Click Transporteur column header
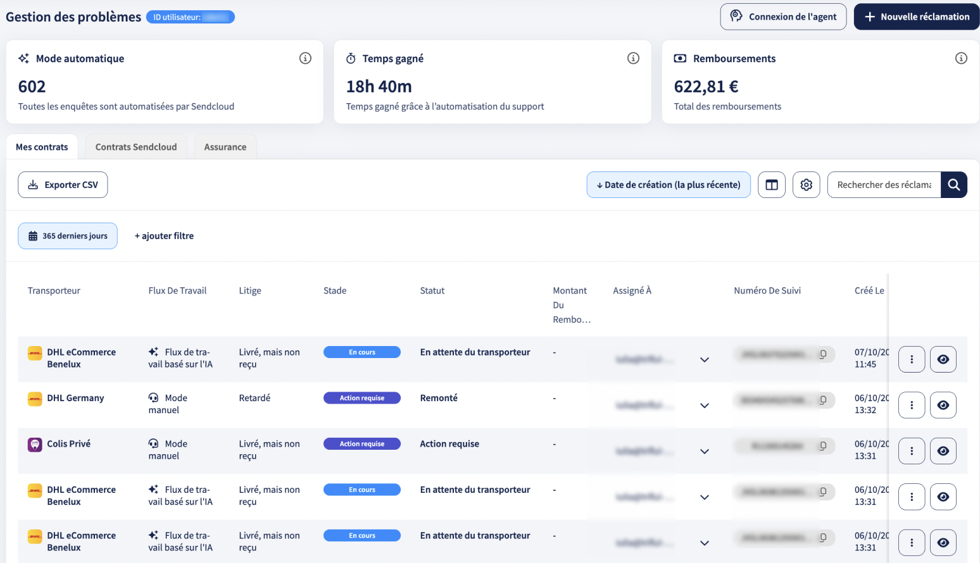This screenshot has width=980, height=563. point(54,290)
